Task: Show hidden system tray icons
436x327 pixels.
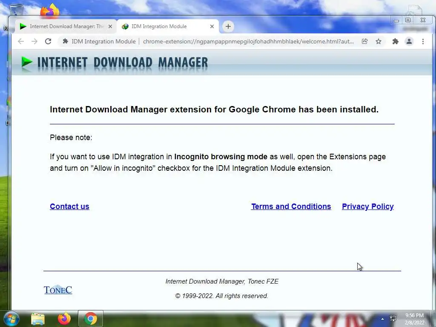Action: (x=382, y=319)
